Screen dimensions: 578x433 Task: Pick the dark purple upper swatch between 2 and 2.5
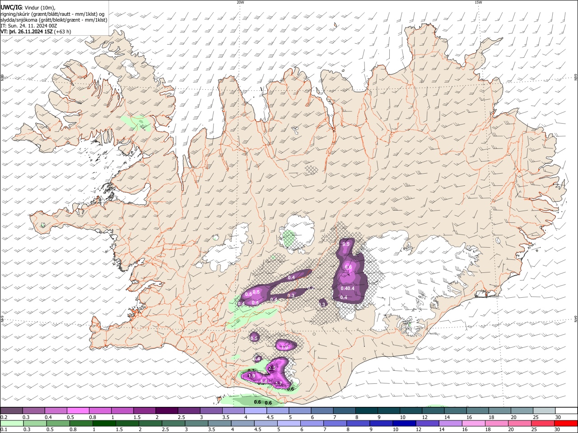click(167, 410)
